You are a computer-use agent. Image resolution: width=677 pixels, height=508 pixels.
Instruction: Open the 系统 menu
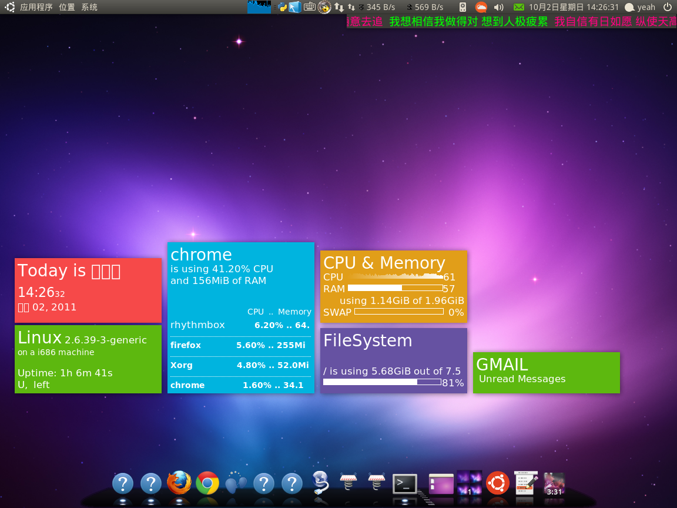[x=89, y=7]
